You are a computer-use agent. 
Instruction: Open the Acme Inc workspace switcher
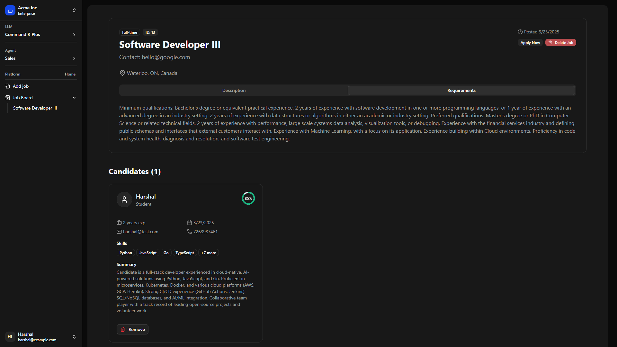pyautogui.click(x=74, y=10)
